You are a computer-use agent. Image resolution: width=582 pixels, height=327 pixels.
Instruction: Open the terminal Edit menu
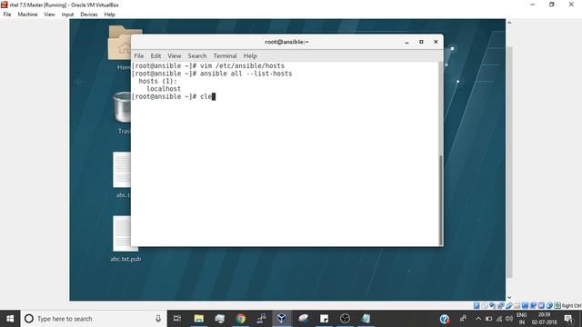(156, 55)
